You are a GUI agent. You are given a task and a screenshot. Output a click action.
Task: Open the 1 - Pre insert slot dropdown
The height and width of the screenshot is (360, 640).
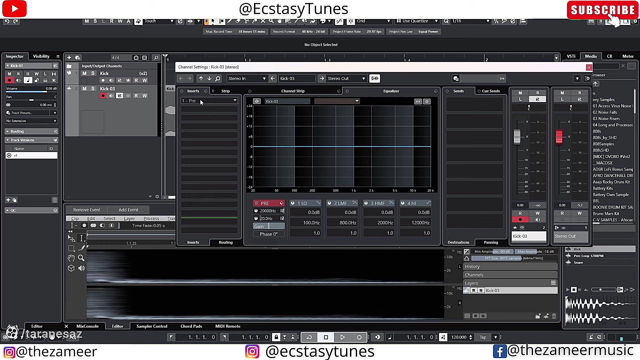pos(235,101)
